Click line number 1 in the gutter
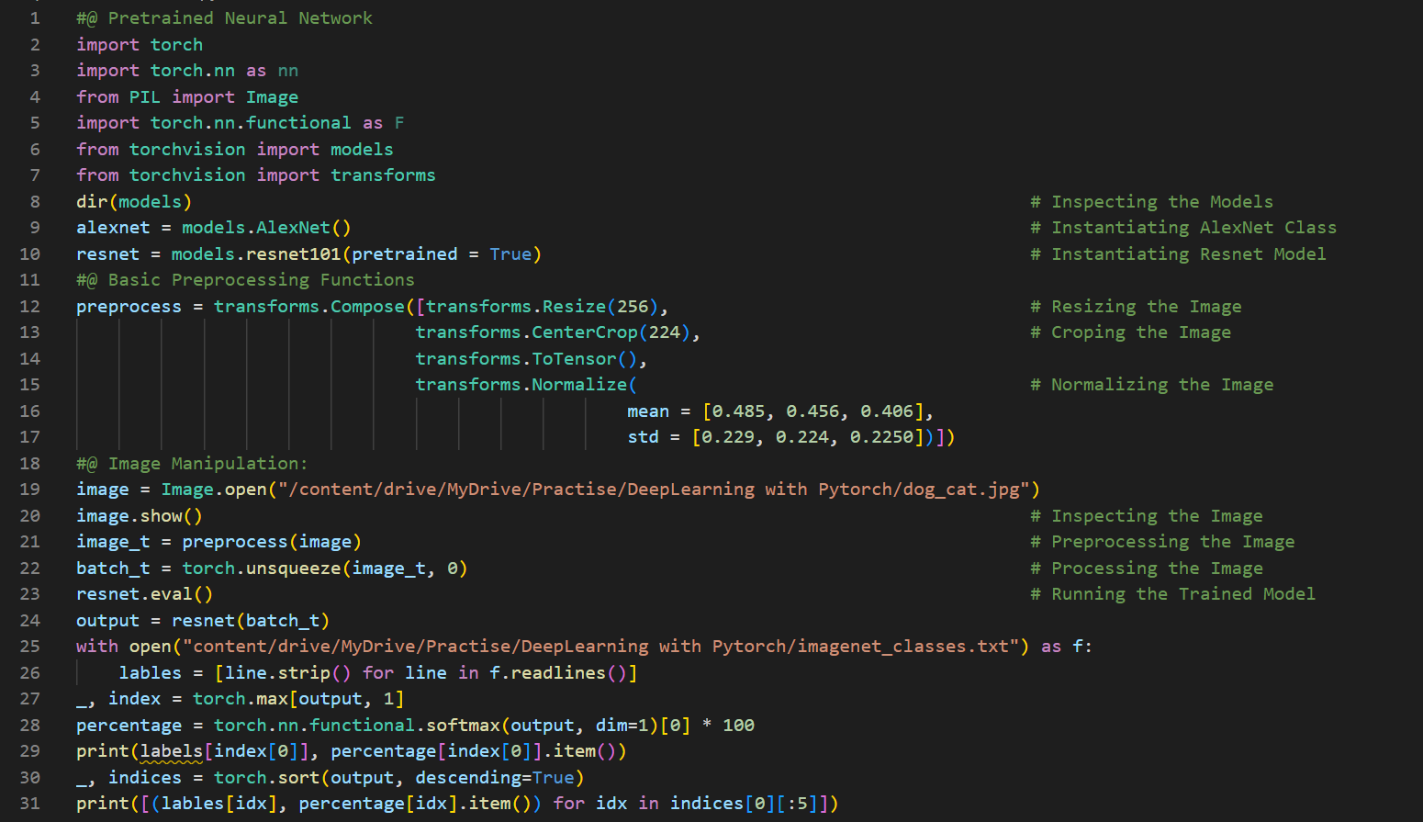This screenshot has height=822, width=1423. pos(35,18)
